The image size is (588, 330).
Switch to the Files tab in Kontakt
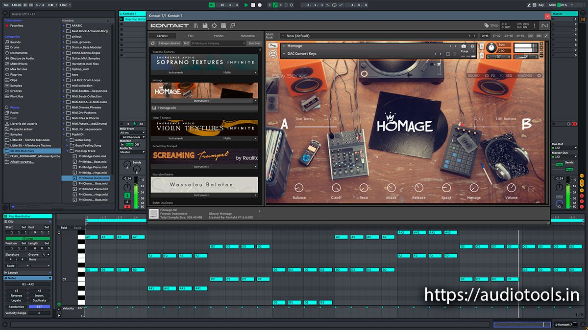click(x=190, y=36)
